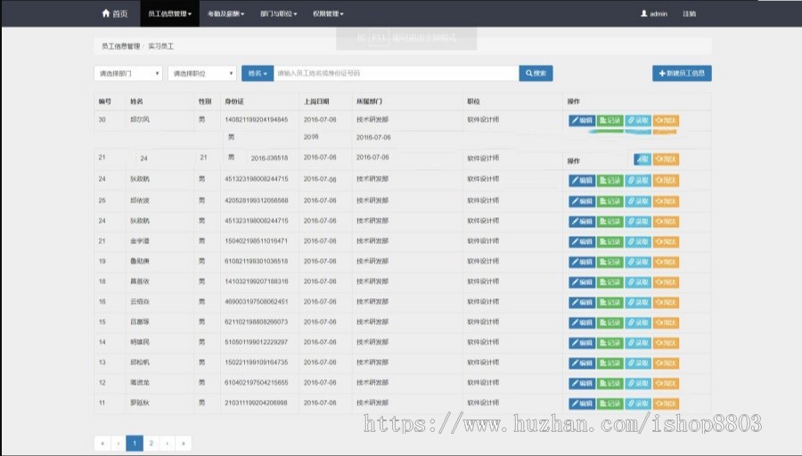Viewport: 802px width, 456px height.
Task: Click 录取 admit for employee number 13
Action: click(x=638, y=363)
